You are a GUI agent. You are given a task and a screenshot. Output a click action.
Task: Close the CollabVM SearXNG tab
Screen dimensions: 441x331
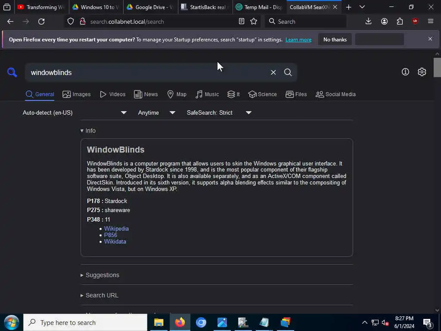coord(335,7)
